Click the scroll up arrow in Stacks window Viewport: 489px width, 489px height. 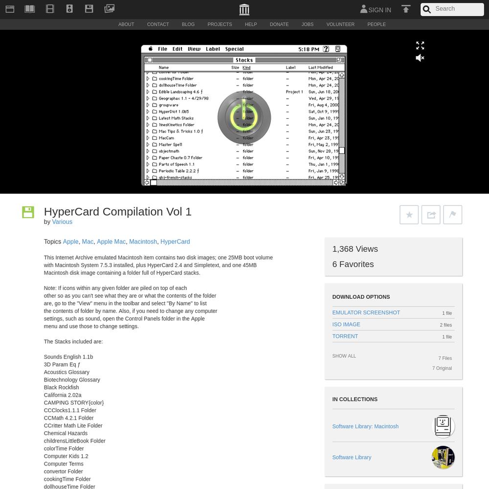342,75
